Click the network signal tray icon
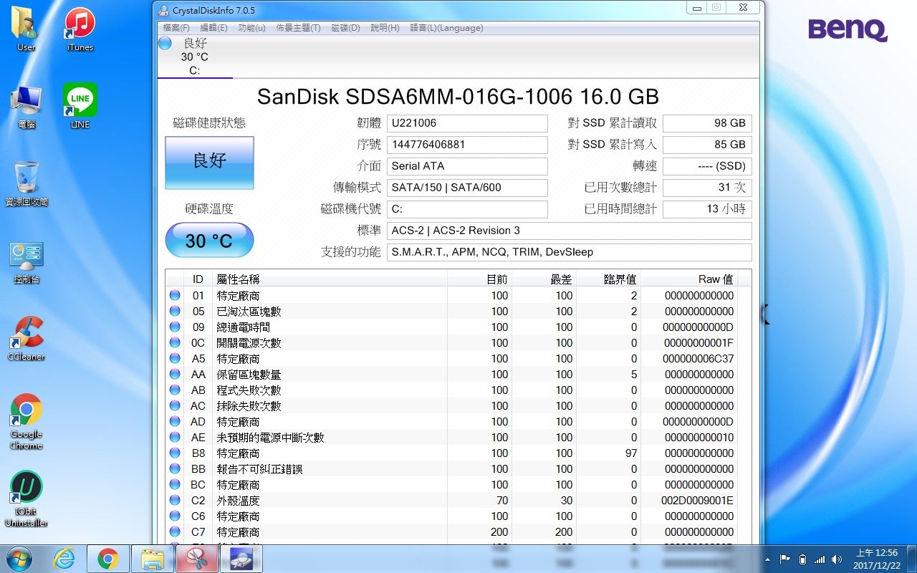This screenshot has width=917, height=573. (x=820, y=559)
